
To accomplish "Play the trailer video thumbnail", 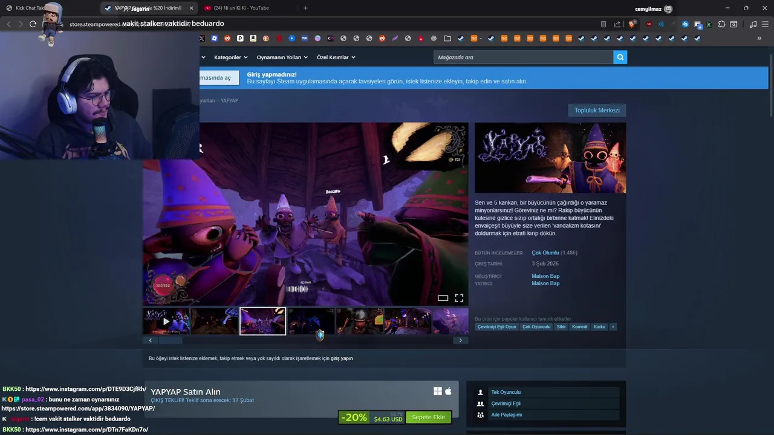I will 166,321.
